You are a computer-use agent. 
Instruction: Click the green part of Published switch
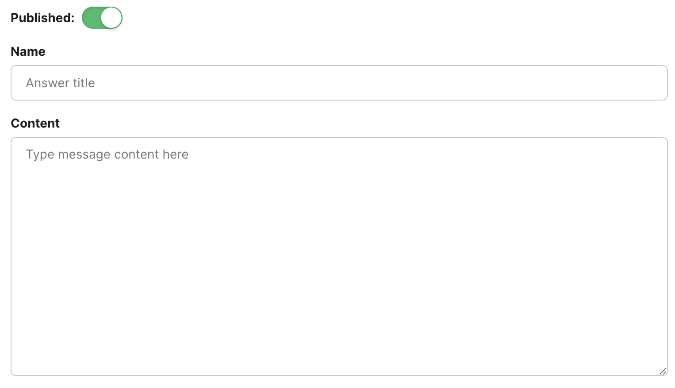(91, 18)
